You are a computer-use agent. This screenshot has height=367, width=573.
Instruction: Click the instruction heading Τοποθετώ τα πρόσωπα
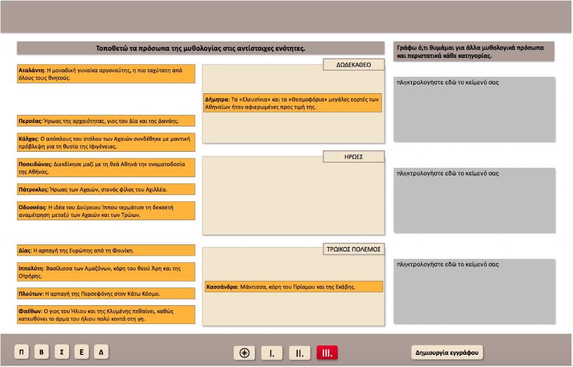tap(201, 48)
